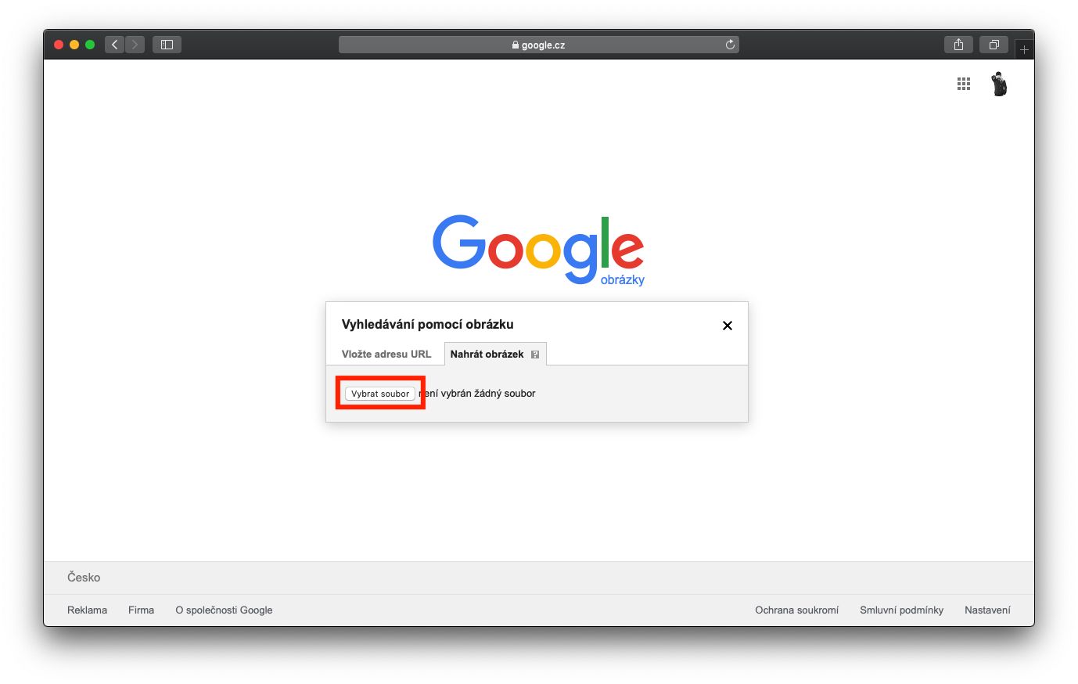Open O společnosti Google link
This screenshot has height=684, width=1078.
[x=225, y=610]
